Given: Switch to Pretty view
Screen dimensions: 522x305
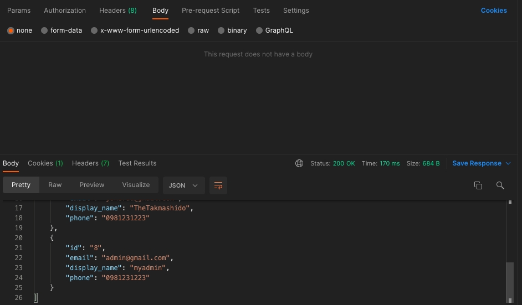Looking at the screenshot, I should pos(21,185).
